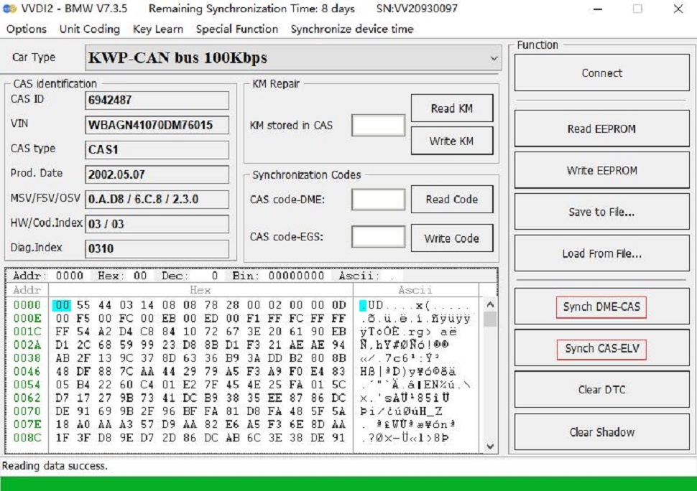The width and height of the screenshot is (697, 491).
Task: Click the Read EEPROM button
Action: click(601, 129)
